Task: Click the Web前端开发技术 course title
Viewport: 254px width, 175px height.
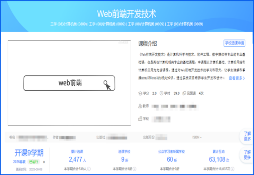Action: tap(126, 14)
